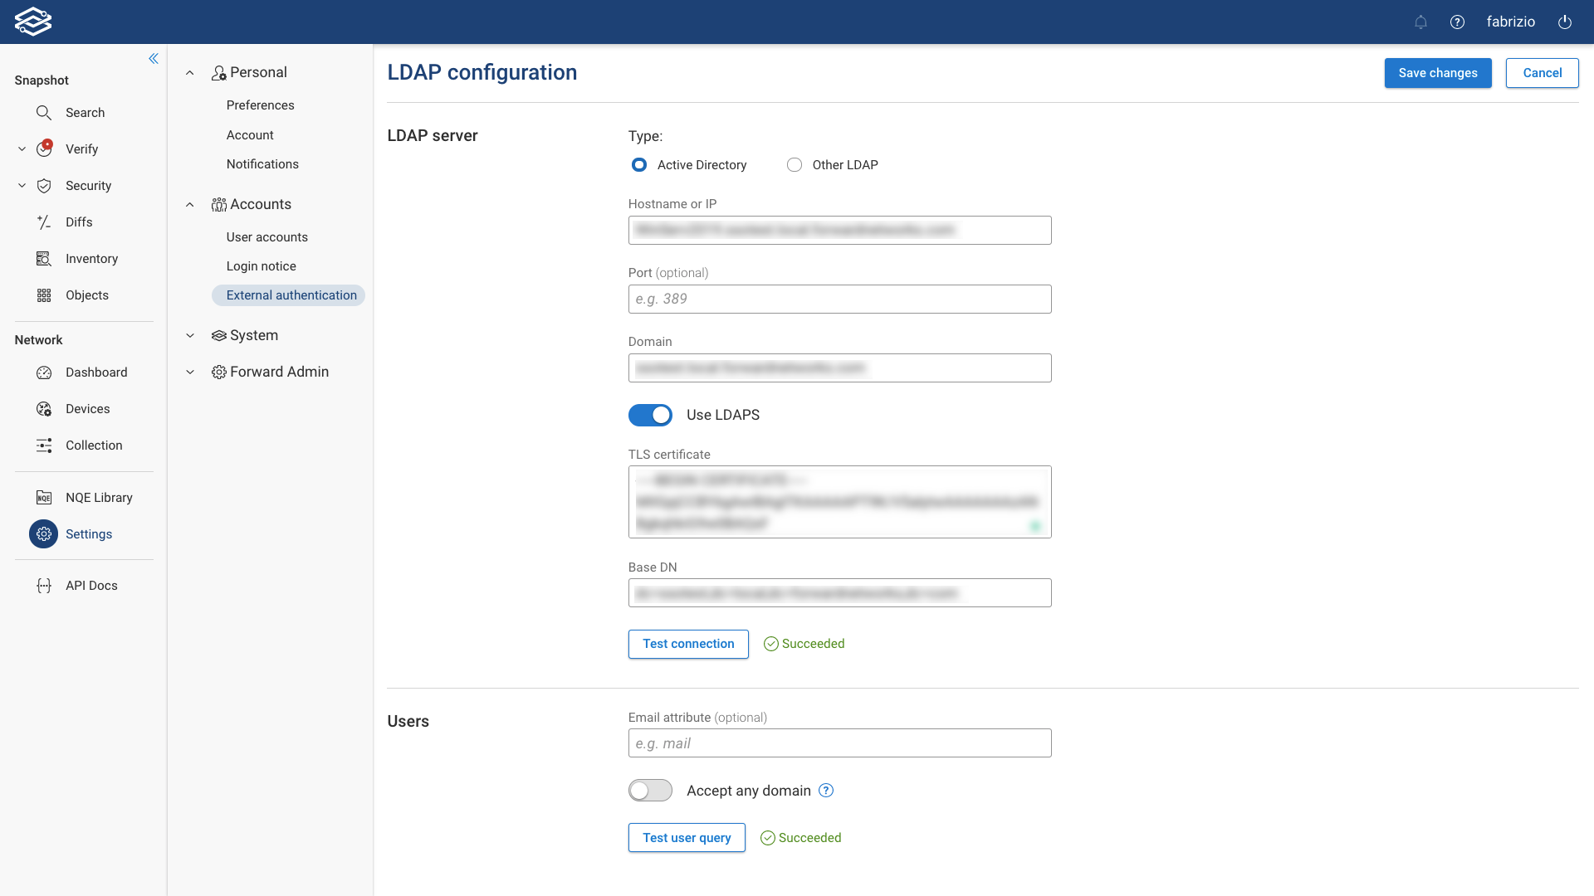
Task: Click the Port input field
Action: [839, 299]
